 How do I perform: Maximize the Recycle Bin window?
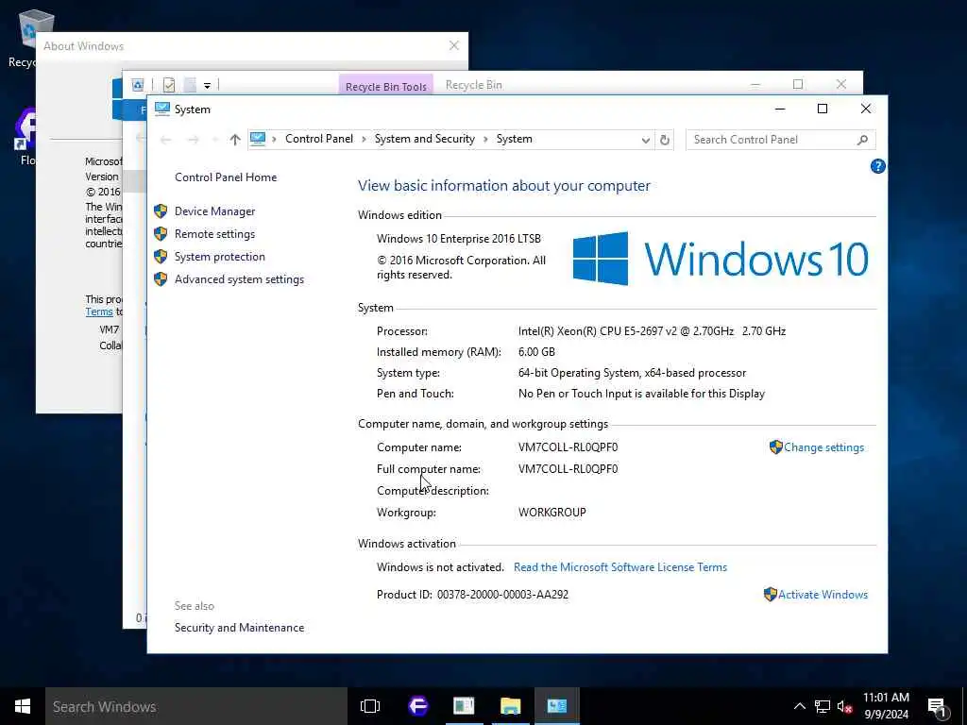[x=798, y=84]
